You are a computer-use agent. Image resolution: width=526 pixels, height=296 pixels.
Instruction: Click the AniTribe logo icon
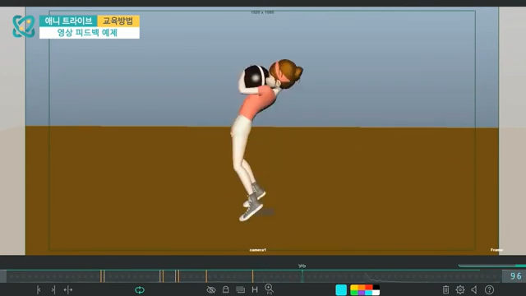[24, 26]
